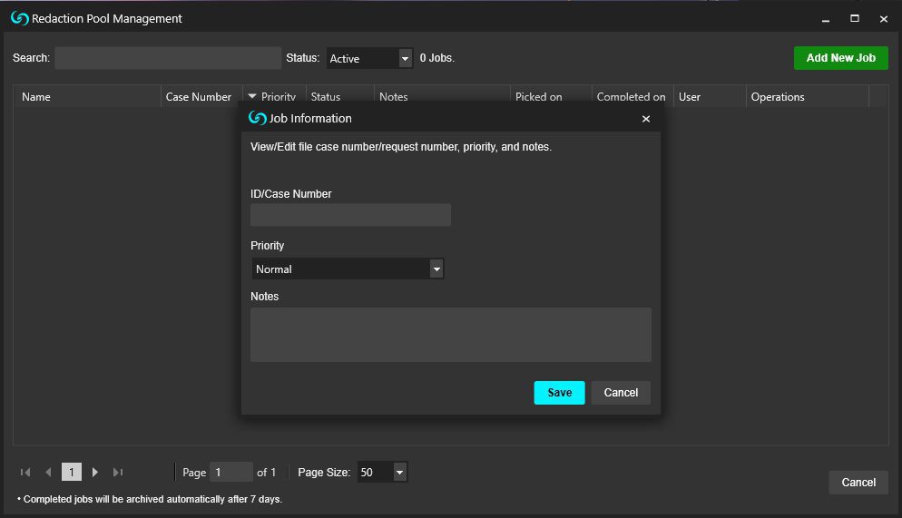Viewport: 902px width, 518px height.
Task: Go to next page arrow
Action: click(x=95, y=472)
